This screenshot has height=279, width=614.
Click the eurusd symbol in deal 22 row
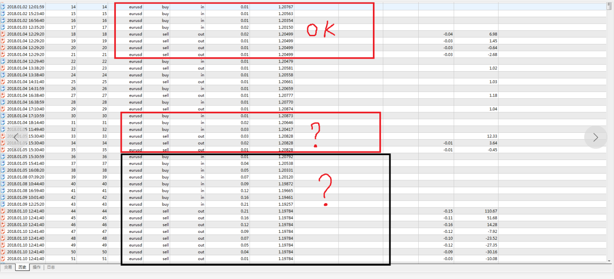coord(135,61)
